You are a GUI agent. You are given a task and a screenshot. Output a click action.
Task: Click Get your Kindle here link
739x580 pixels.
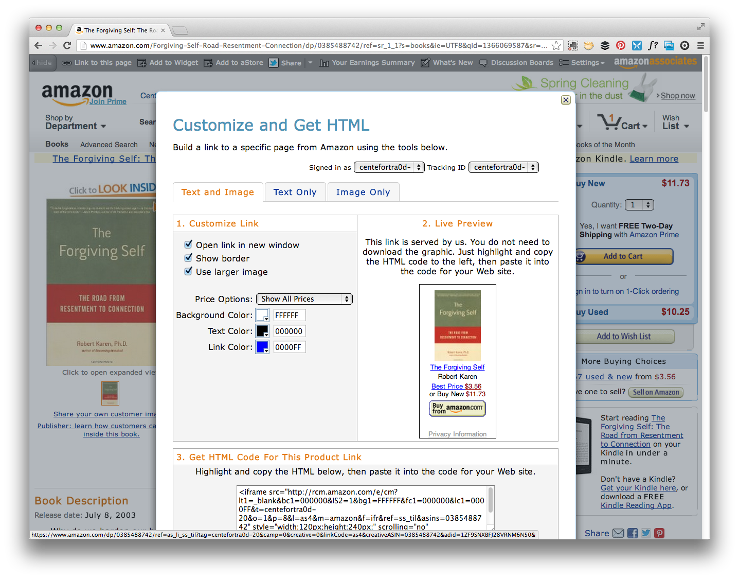click(x=638, y=488)
